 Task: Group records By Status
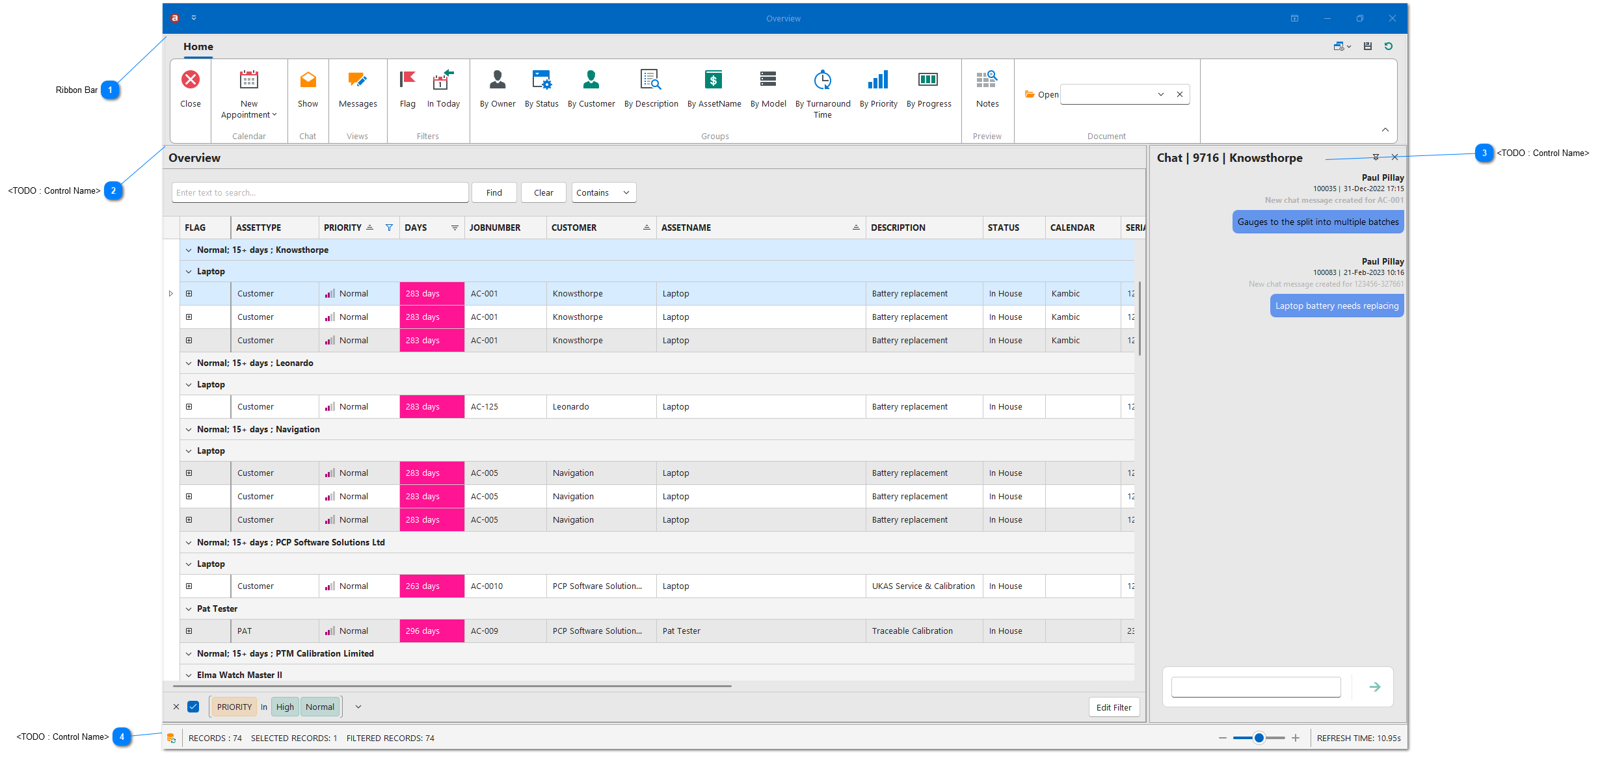(542, 89)
